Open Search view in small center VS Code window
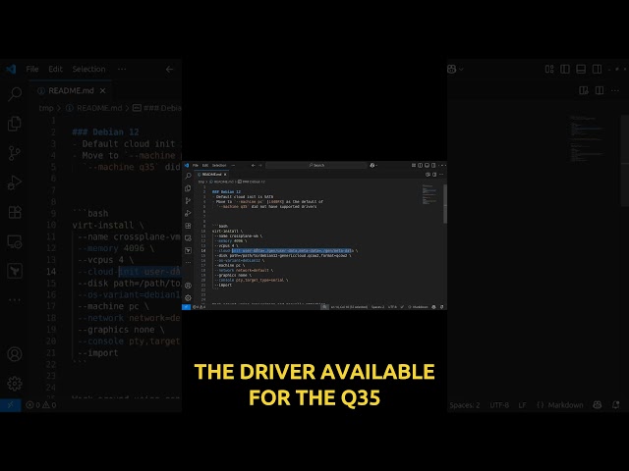 coord(188,176)
